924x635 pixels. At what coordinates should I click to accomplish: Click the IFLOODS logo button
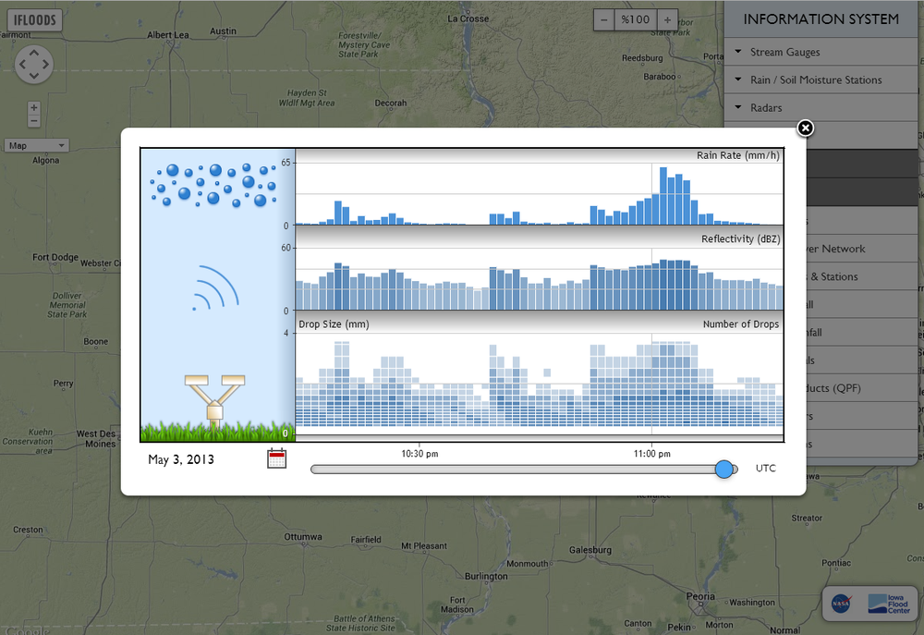tap(34, 19)
